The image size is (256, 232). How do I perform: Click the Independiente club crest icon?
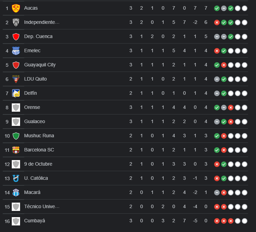click(x=16, y=22)
